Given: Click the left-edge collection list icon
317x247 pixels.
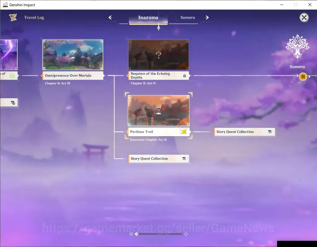Looking at the screenshot, I should [13, 103].
